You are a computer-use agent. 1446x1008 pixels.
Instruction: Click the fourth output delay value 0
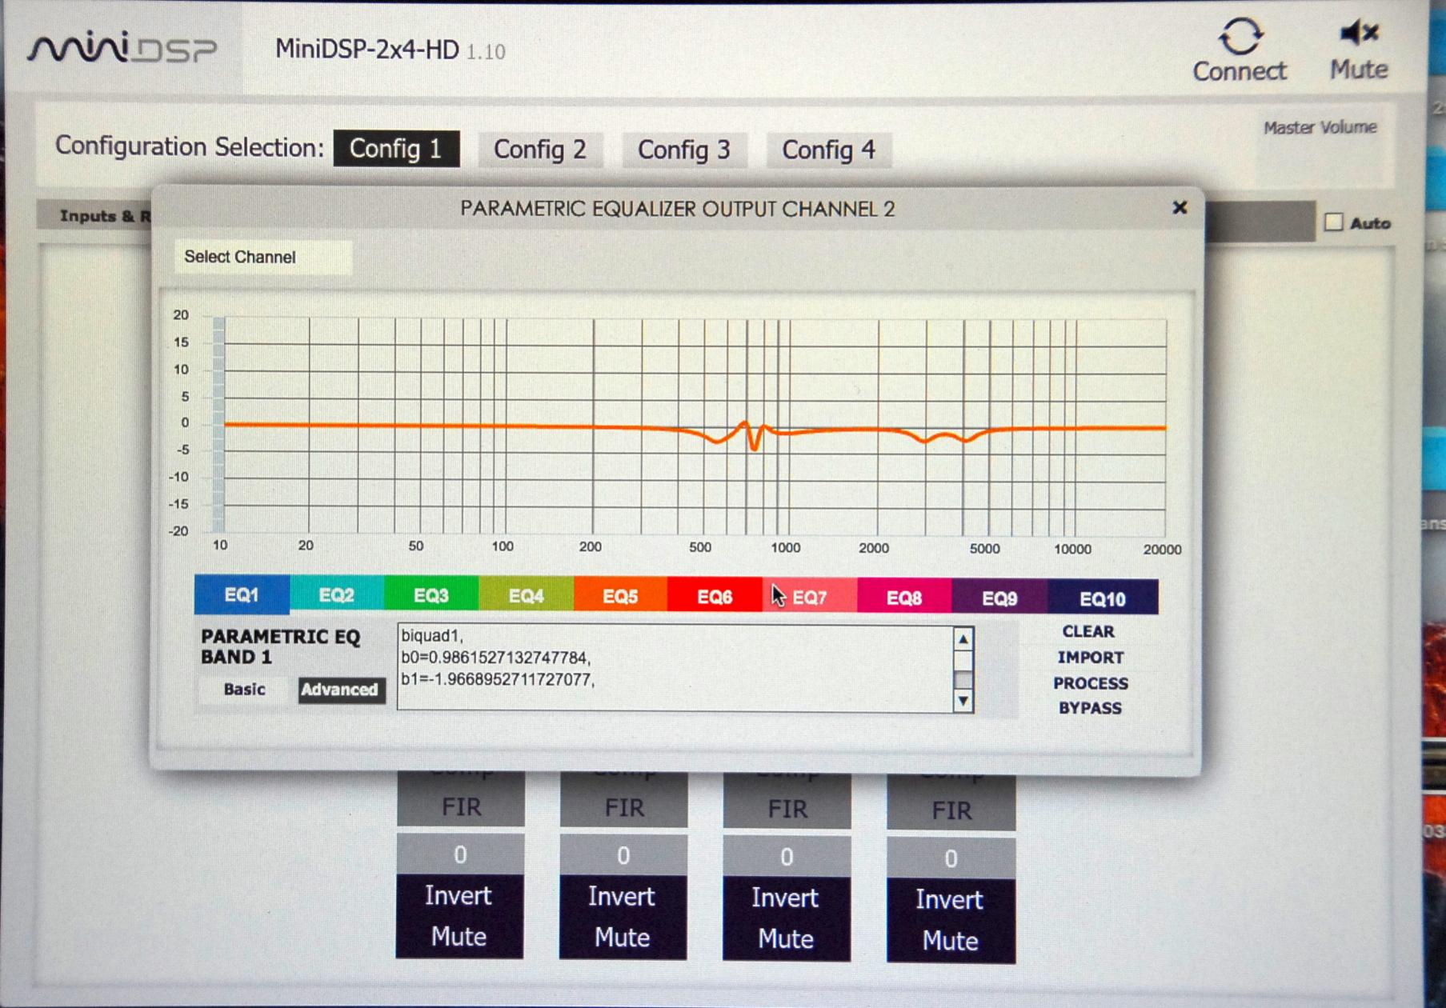[951, 858]
